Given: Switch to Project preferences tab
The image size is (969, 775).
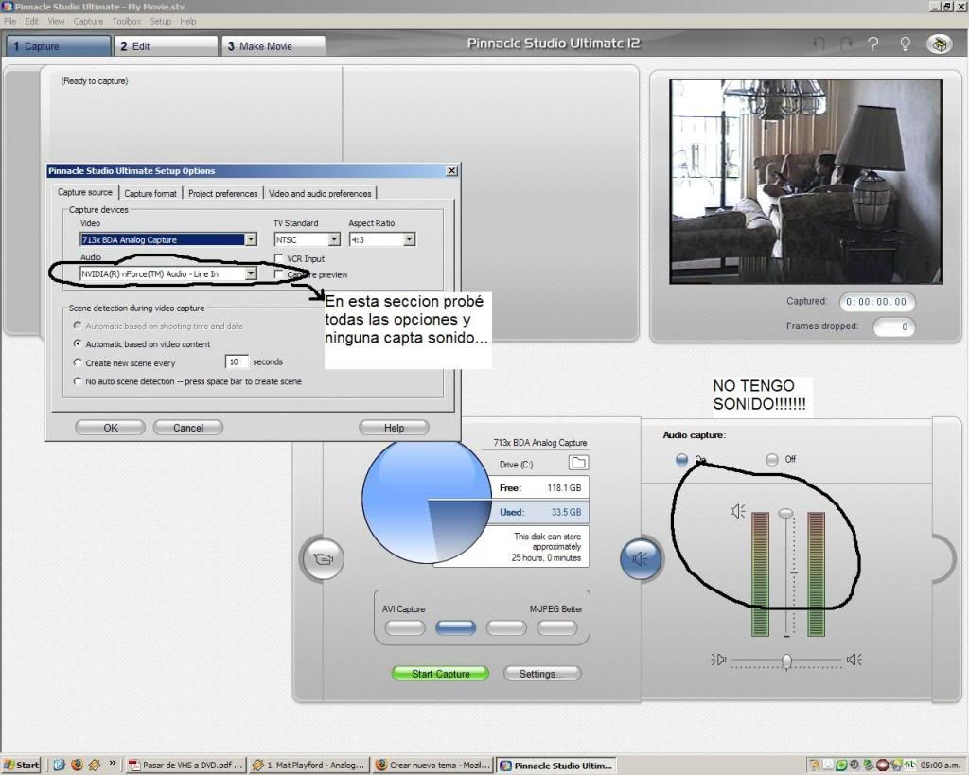Looking at the screenshot, I should coord(223,193).
